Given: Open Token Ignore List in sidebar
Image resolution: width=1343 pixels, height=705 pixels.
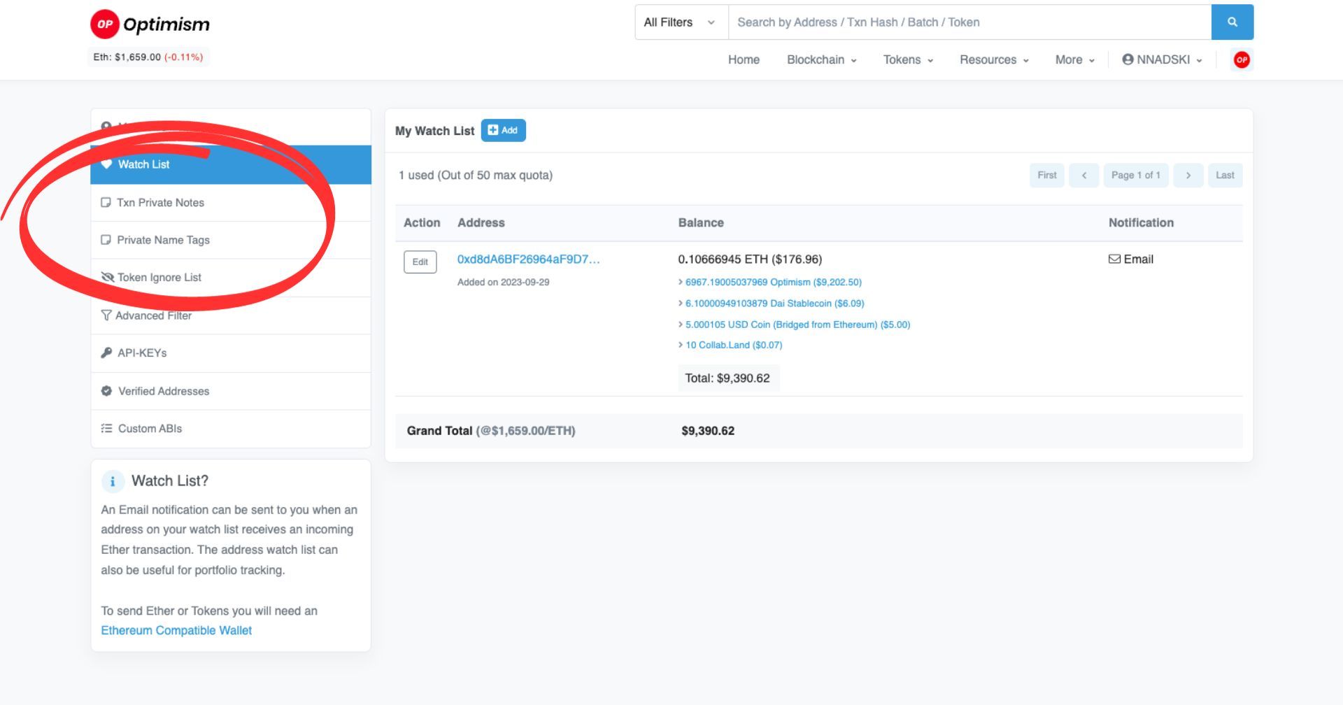Looking at the screenshot, I should tap(231, 278).
